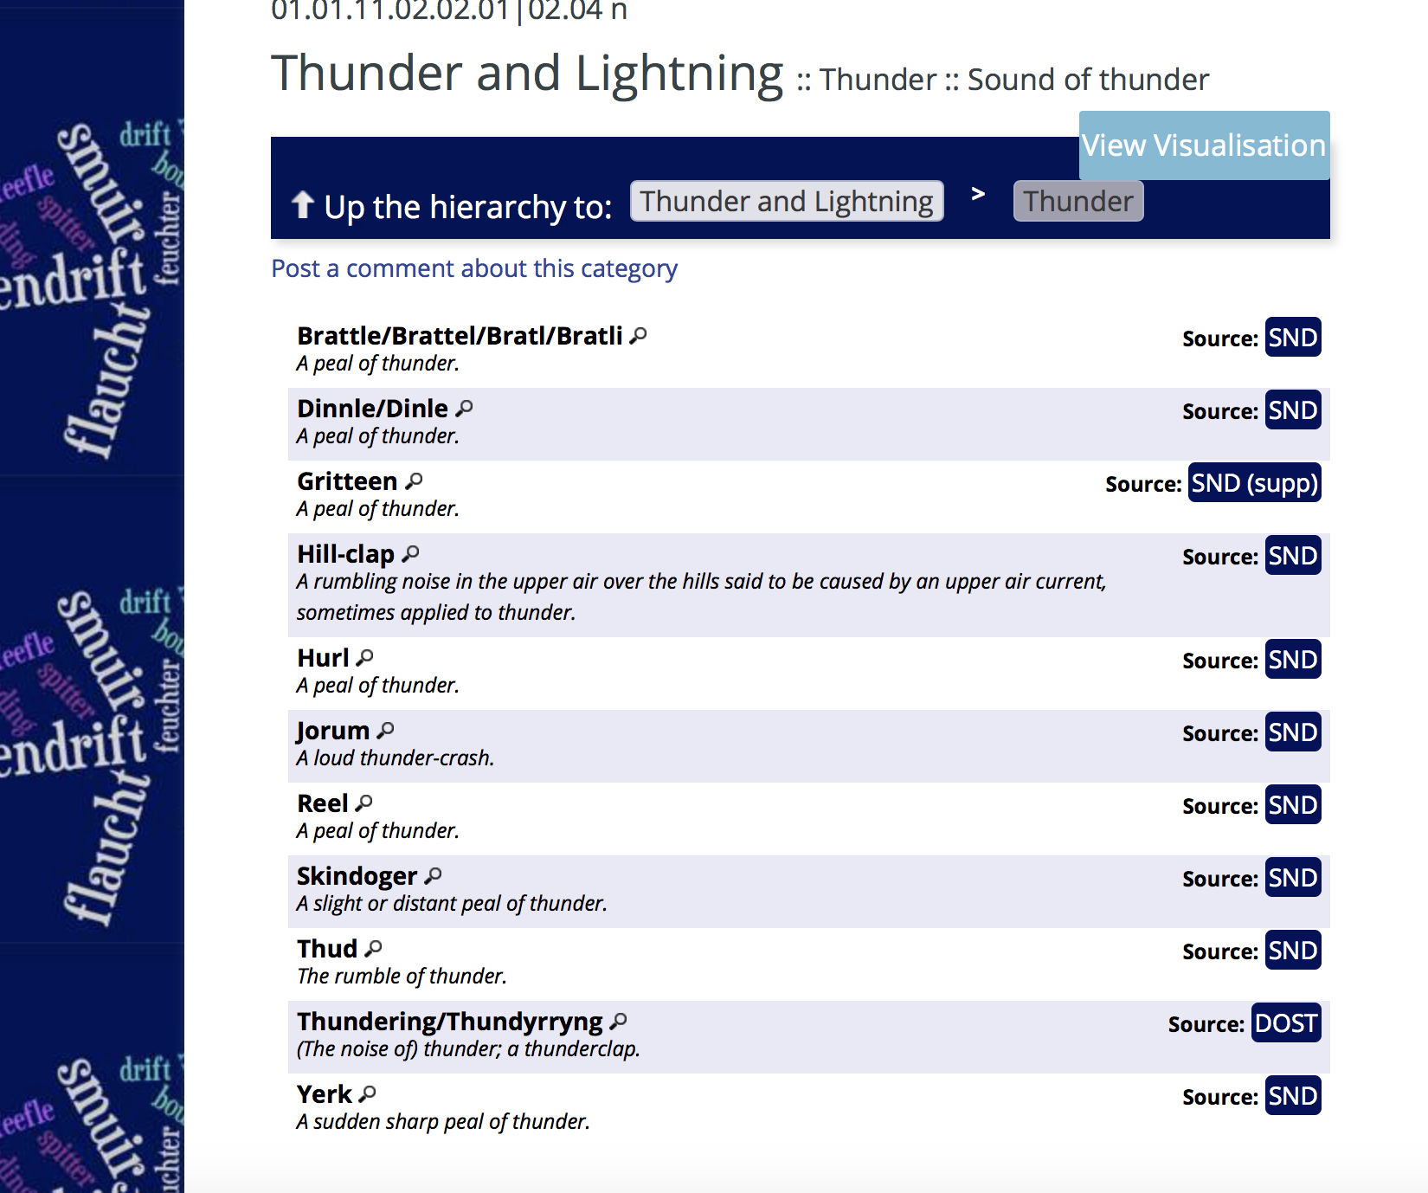Click the up arrow beside hierarchy label
Viewport: 1428px width, 1193px height.
click(x=302, y=206)
